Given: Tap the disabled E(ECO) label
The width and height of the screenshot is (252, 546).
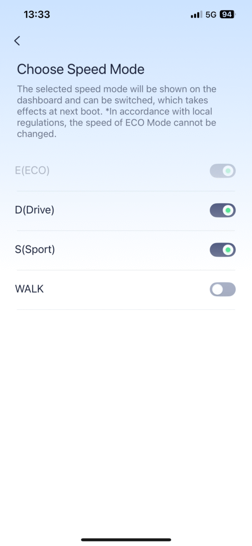Looking at the screenshot, I should click(x=32, y=171).
